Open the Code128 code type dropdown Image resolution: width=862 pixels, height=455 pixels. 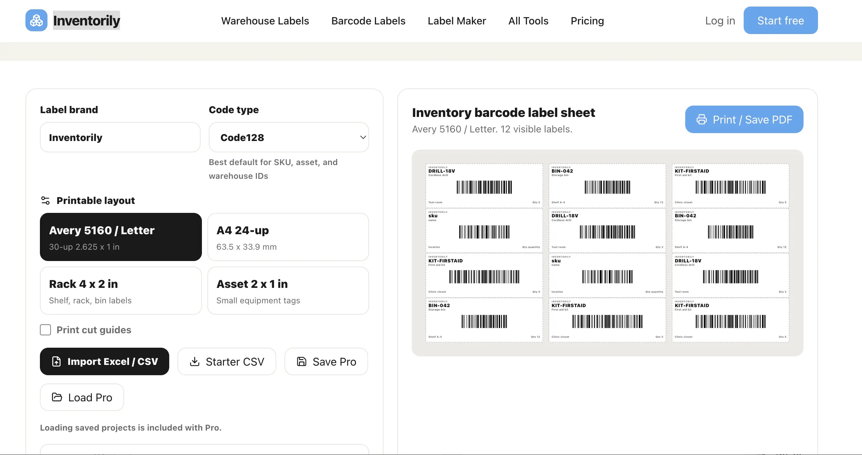point(289,137)
